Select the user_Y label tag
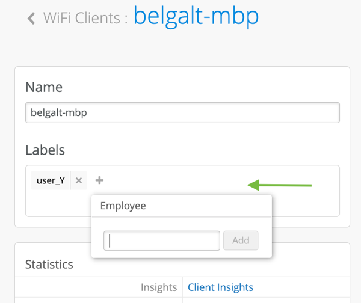This screenshot has width=361, height=303. click(x=51, y=180)
